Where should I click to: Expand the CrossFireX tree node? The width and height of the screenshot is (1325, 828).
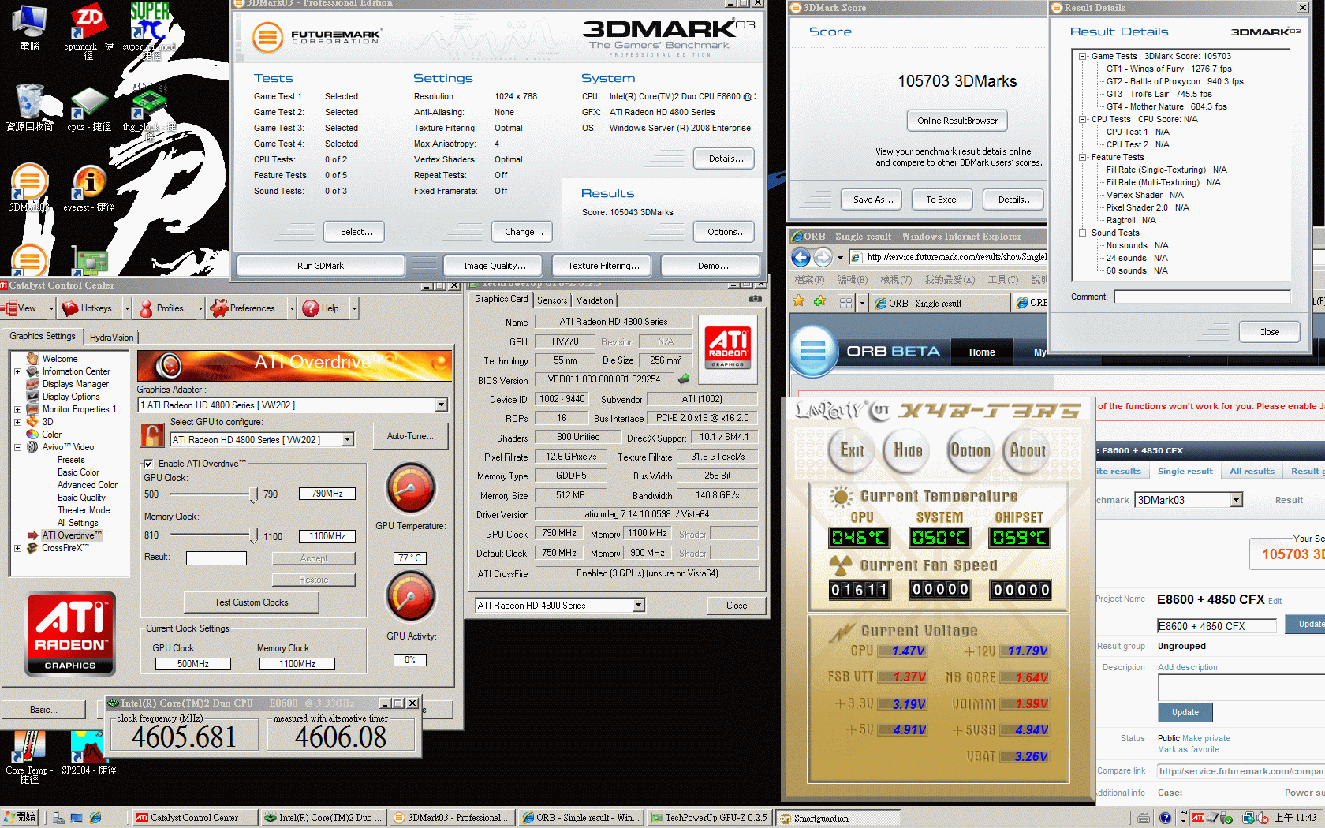[17, 548]
